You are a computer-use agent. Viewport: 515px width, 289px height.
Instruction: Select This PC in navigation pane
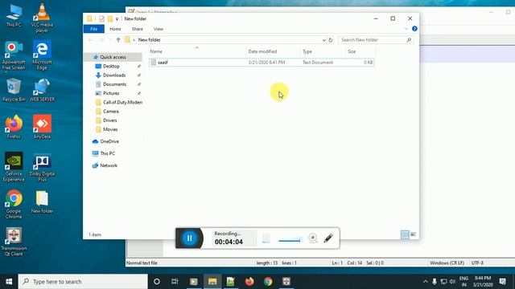pyautogui.click(x=107, y=153)
